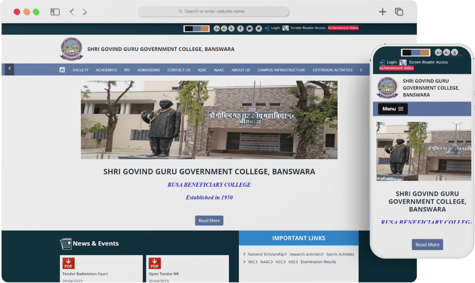This screenshot has width=475, height=283.
Task: Open Screen Reader Access link on desktop site
Action: click(308, 28)
